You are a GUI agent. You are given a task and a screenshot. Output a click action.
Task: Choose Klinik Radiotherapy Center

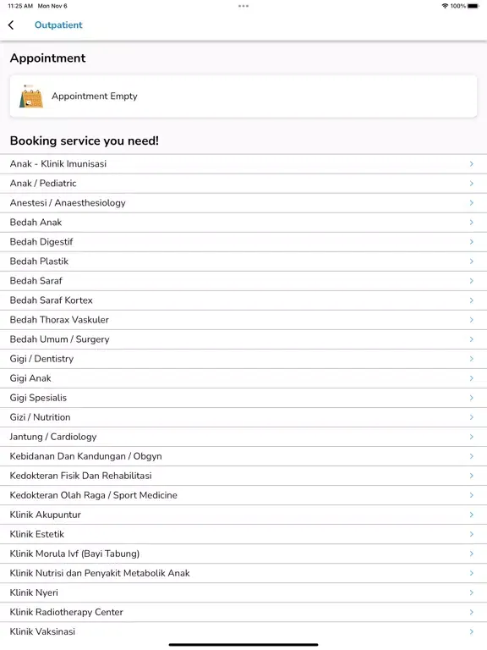click(243, 612)
